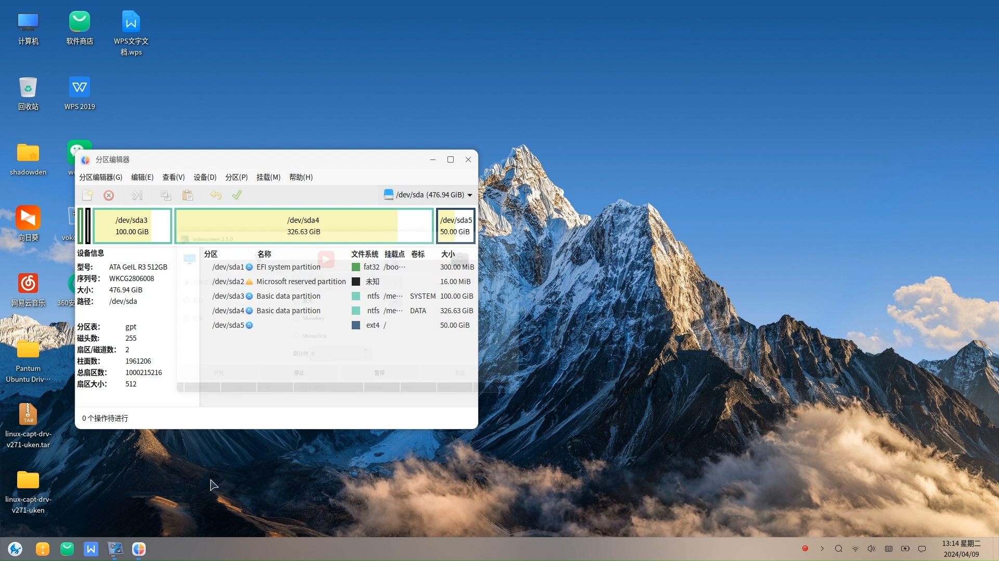
Task: Open the 回收站 trash desktop icon
Action: tap(28, 94)
